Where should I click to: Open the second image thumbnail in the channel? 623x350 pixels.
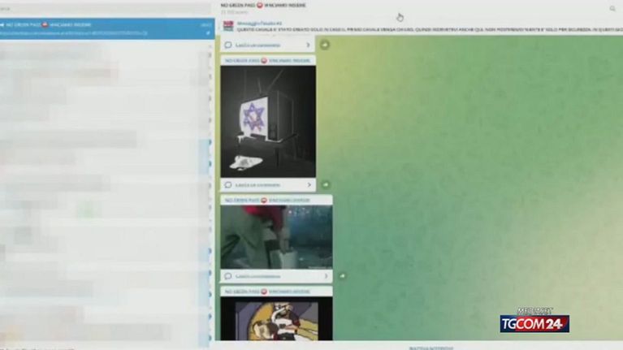click(276, 236)
